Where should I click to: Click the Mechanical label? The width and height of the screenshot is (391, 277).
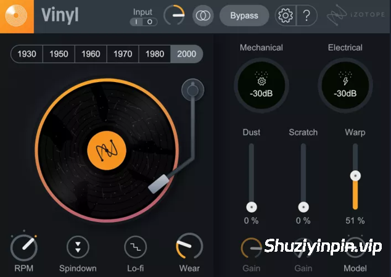tap(261, 48)
